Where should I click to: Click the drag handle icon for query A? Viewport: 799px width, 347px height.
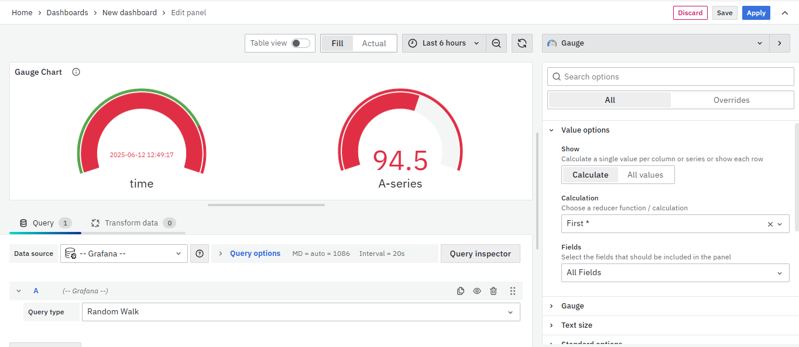(513, 291)
